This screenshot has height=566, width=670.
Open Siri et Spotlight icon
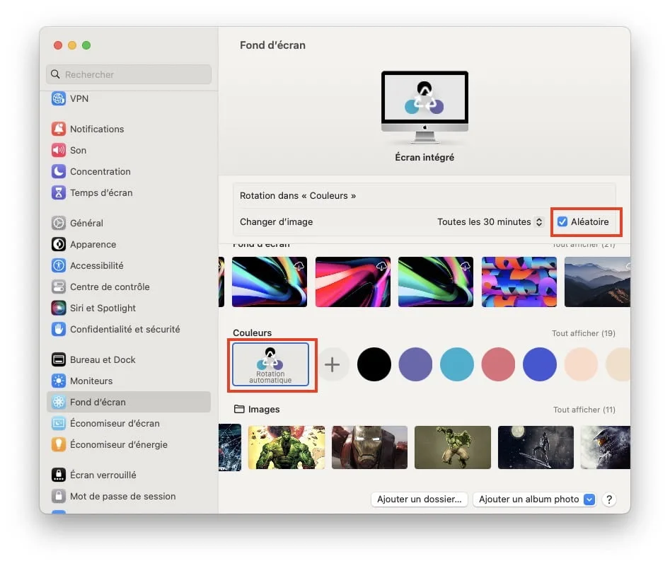pyautogui.click(x=59, y=308)
